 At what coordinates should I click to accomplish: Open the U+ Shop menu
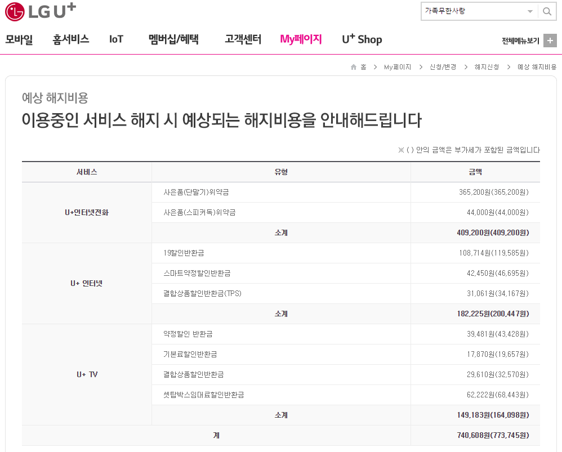[x=362, y=39]
